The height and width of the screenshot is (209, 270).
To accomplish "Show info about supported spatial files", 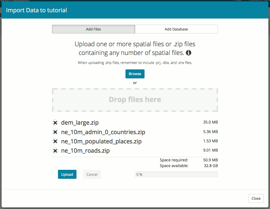I will (x=189, y=53).
